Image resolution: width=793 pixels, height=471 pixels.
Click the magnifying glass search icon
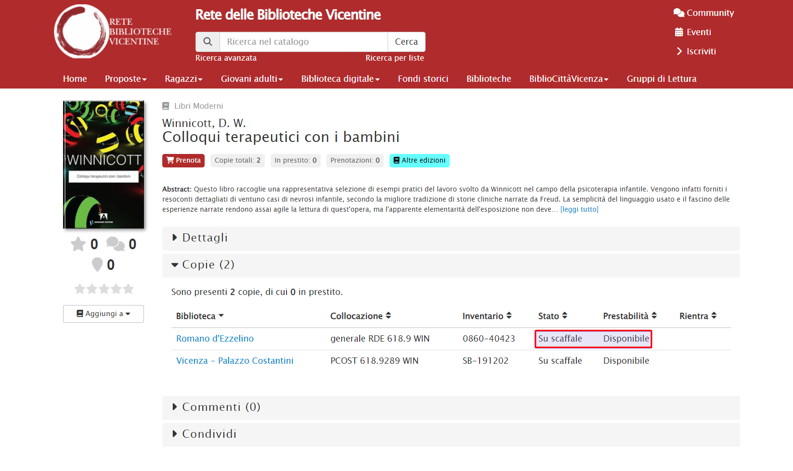[x=208, y=42]
